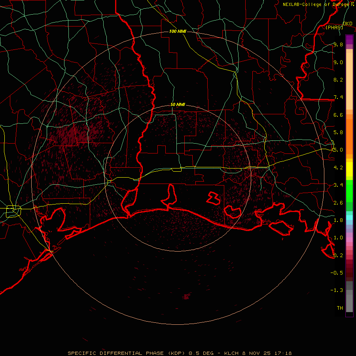This screenshot has height=356, width=356.
Task: Click the isolated echo south of radar
Action: click(187, 297)
